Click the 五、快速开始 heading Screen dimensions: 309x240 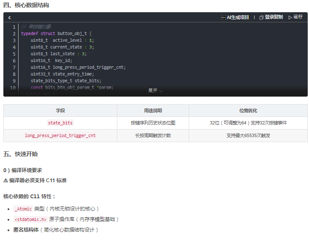click(21, 154)
